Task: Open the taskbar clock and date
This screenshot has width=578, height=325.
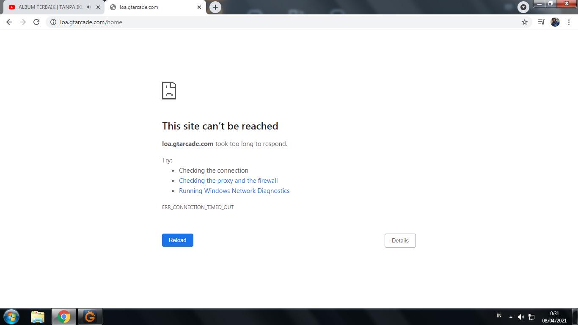Action: click(554, 317)
